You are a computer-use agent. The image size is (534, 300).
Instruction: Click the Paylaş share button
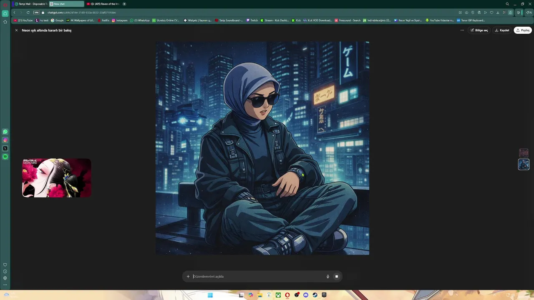coord(523,30)
